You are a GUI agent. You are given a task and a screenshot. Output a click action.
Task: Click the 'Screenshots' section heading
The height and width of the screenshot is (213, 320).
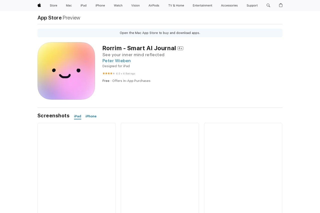pos(53,116)
